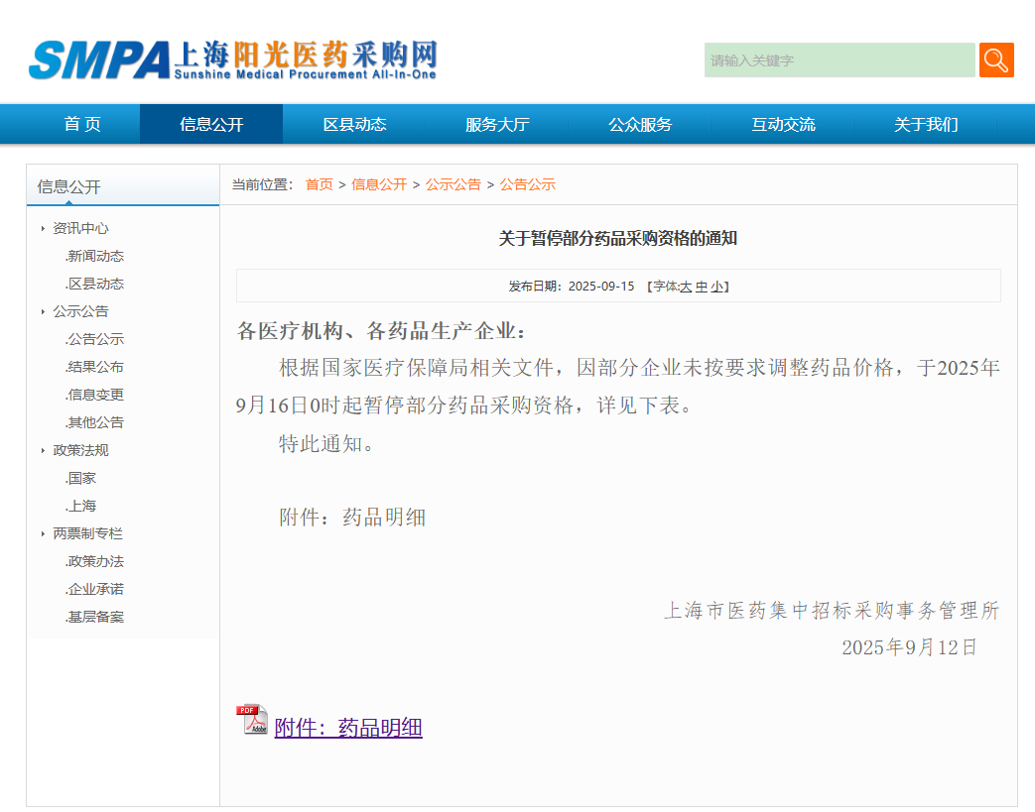Set font size to small (小)

coord(716,287)
